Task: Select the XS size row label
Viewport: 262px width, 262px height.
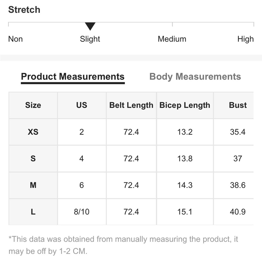Action: coord(33,132)
